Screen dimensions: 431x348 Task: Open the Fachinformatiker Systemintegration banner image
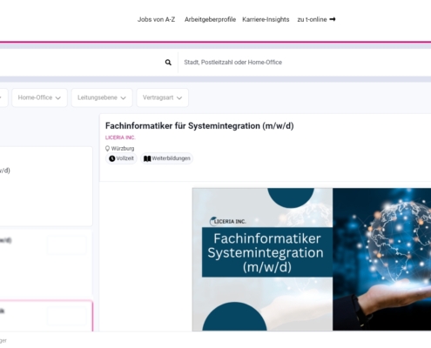coord(312,259)
